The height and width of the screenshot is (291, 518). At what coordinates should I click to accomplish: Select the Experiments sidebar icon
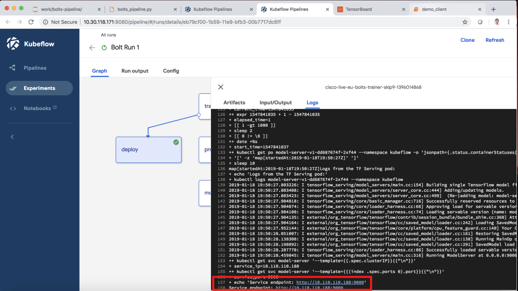pos(13,88)
